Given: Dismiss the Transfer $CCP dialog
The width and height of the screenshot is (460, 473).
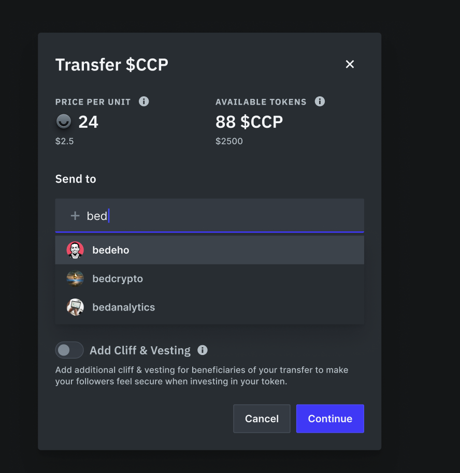Looking at the screenshot, I should [350, 64].
